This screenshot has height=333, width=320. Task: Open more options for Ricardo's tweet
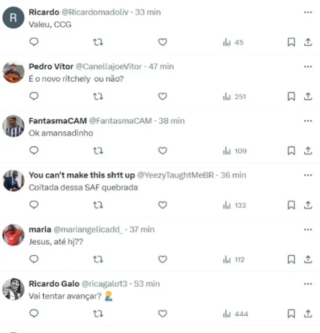(x=308, y=12)
